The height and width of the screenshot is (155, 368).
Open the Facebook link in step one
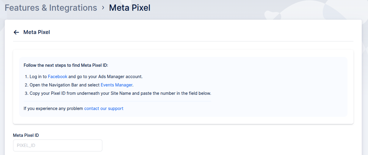point(57,77)
